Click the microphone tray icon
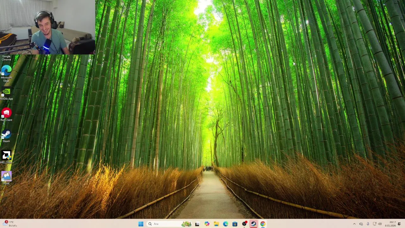Viewport: 405px width, 228px height. pyautogui.click(x=368, y=224)
